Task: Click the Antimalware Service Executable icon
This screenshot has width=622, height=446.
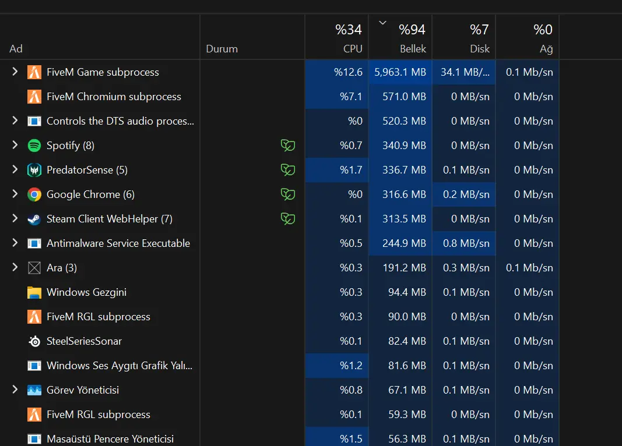Action: click(x=34, y=243)
